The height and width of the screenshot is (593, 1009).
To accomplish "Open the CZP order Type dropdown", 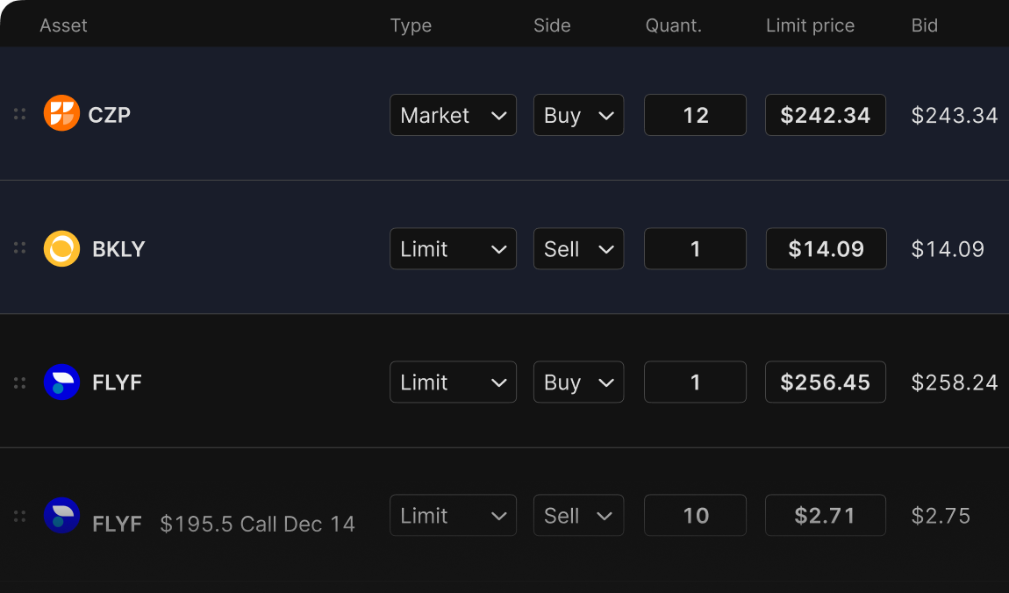I will point(453,115).
